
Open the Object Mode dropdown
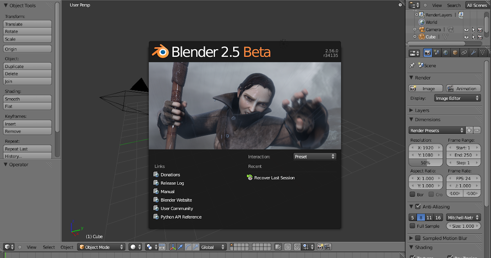pyautogui.click(x=101, y=247)
